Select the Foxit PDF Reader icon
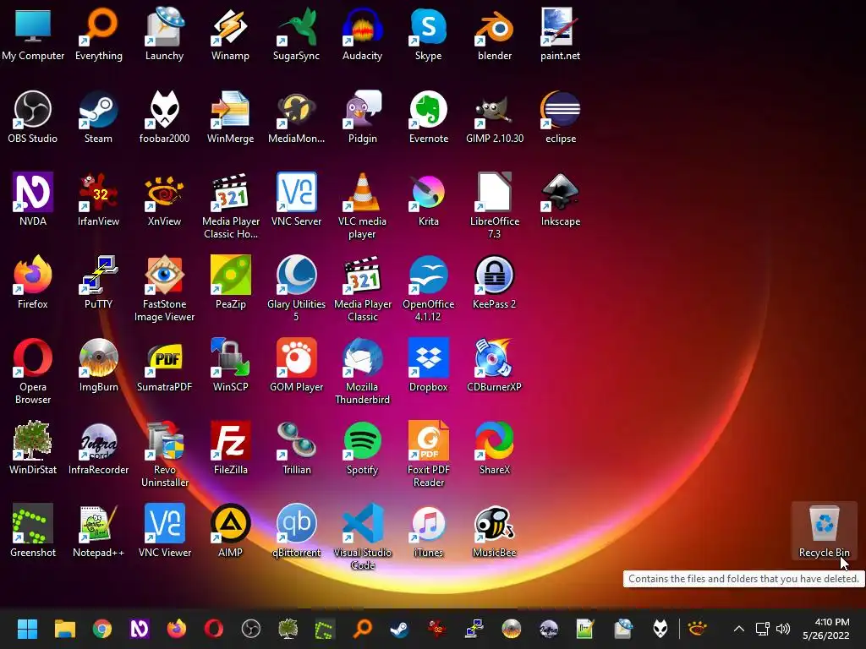Image resolution: width=866 pixels, height=649 pixels. click(x=429, y=454)
